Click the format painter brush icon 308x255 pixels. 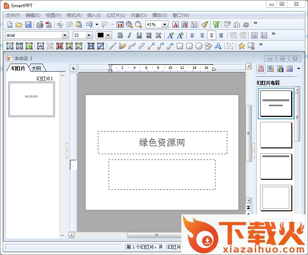[x=205, y=25]
